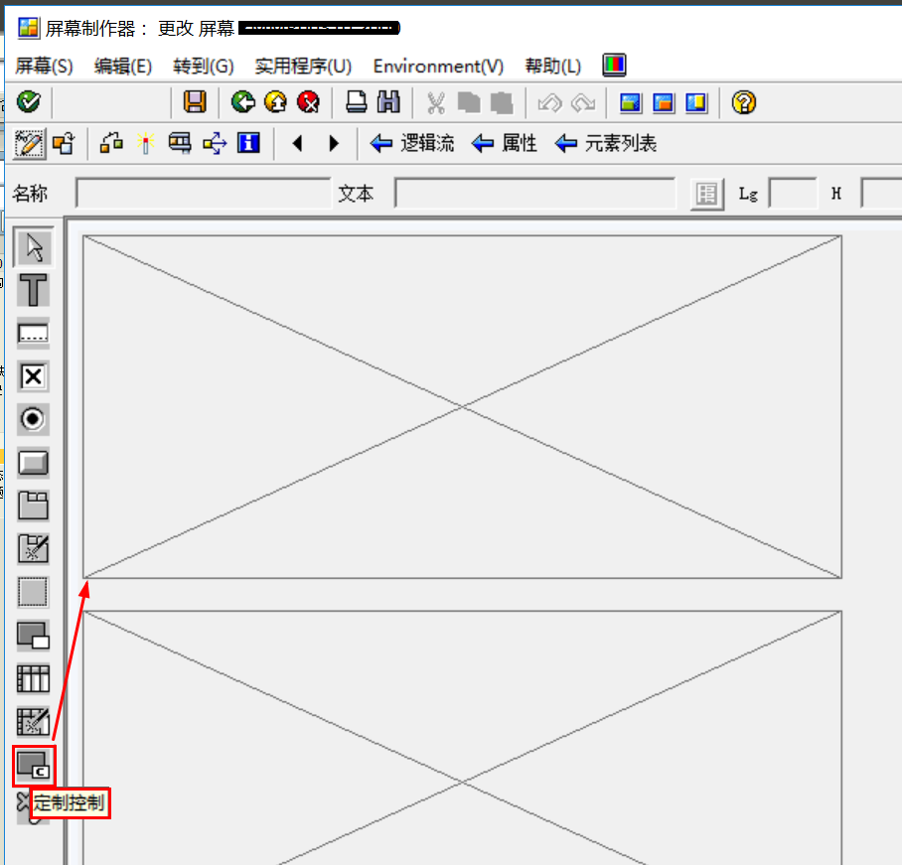Print using the printer icon
Screen dimensions: 902x865
(x=356, y=102)
